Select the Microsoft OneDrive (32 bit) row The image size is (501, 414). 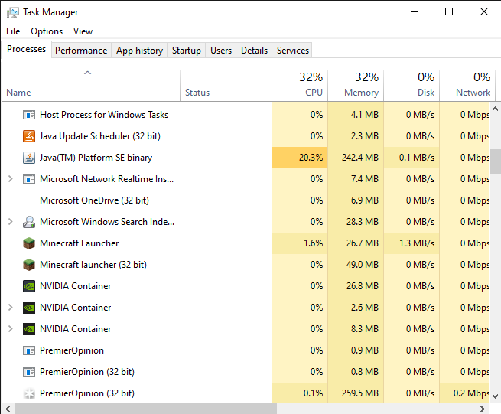click(x=94, y=200)
